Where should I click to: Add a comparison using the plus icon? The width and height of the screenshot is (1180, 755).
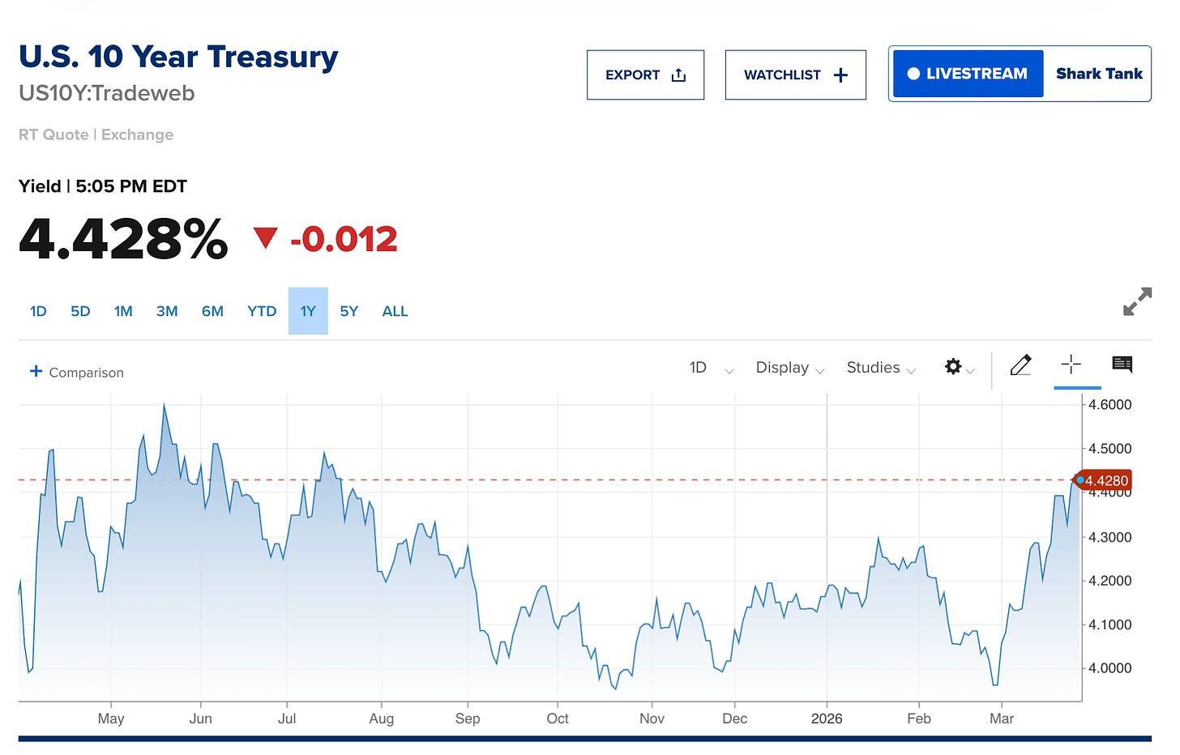(36, 371)
